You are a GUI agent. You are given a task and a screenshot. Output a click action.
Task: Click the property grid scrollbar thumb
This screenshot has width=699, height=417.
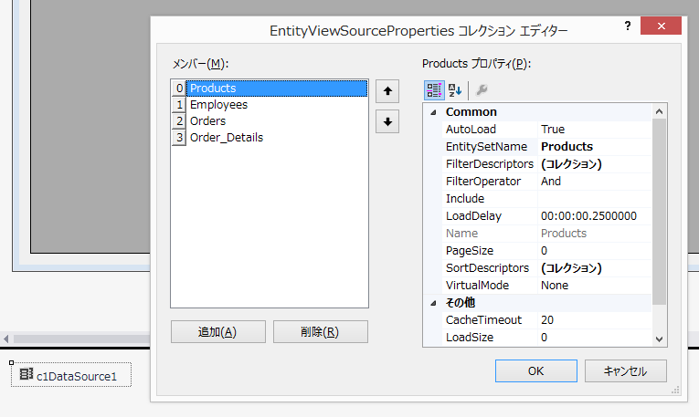click(x=660, y=212)
